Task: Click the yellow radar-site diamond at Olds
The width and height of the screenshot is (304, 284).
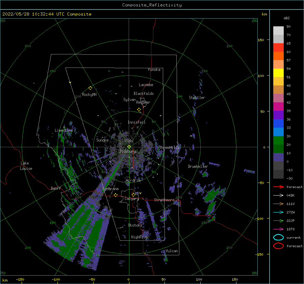Action: pos(129,147)
